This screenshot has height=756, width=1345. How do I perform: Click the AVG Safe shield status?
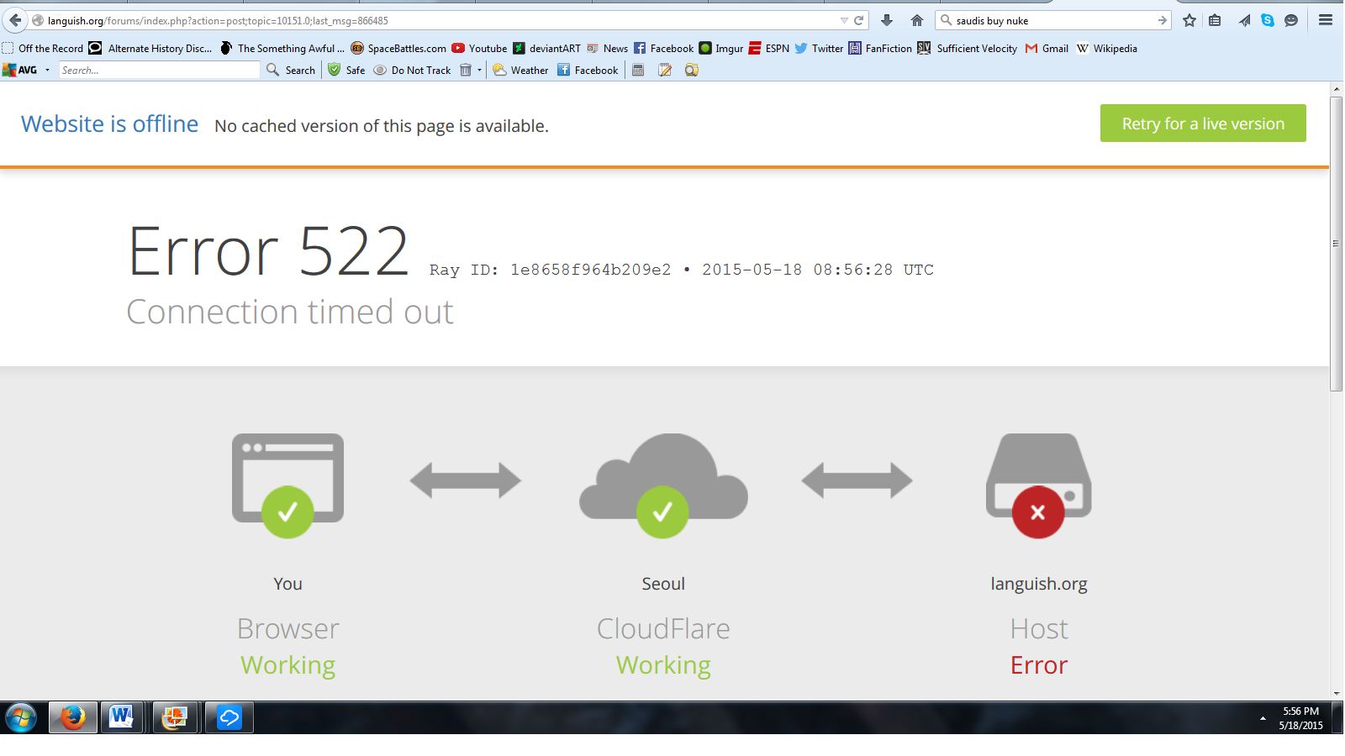(x=346, y=71)
